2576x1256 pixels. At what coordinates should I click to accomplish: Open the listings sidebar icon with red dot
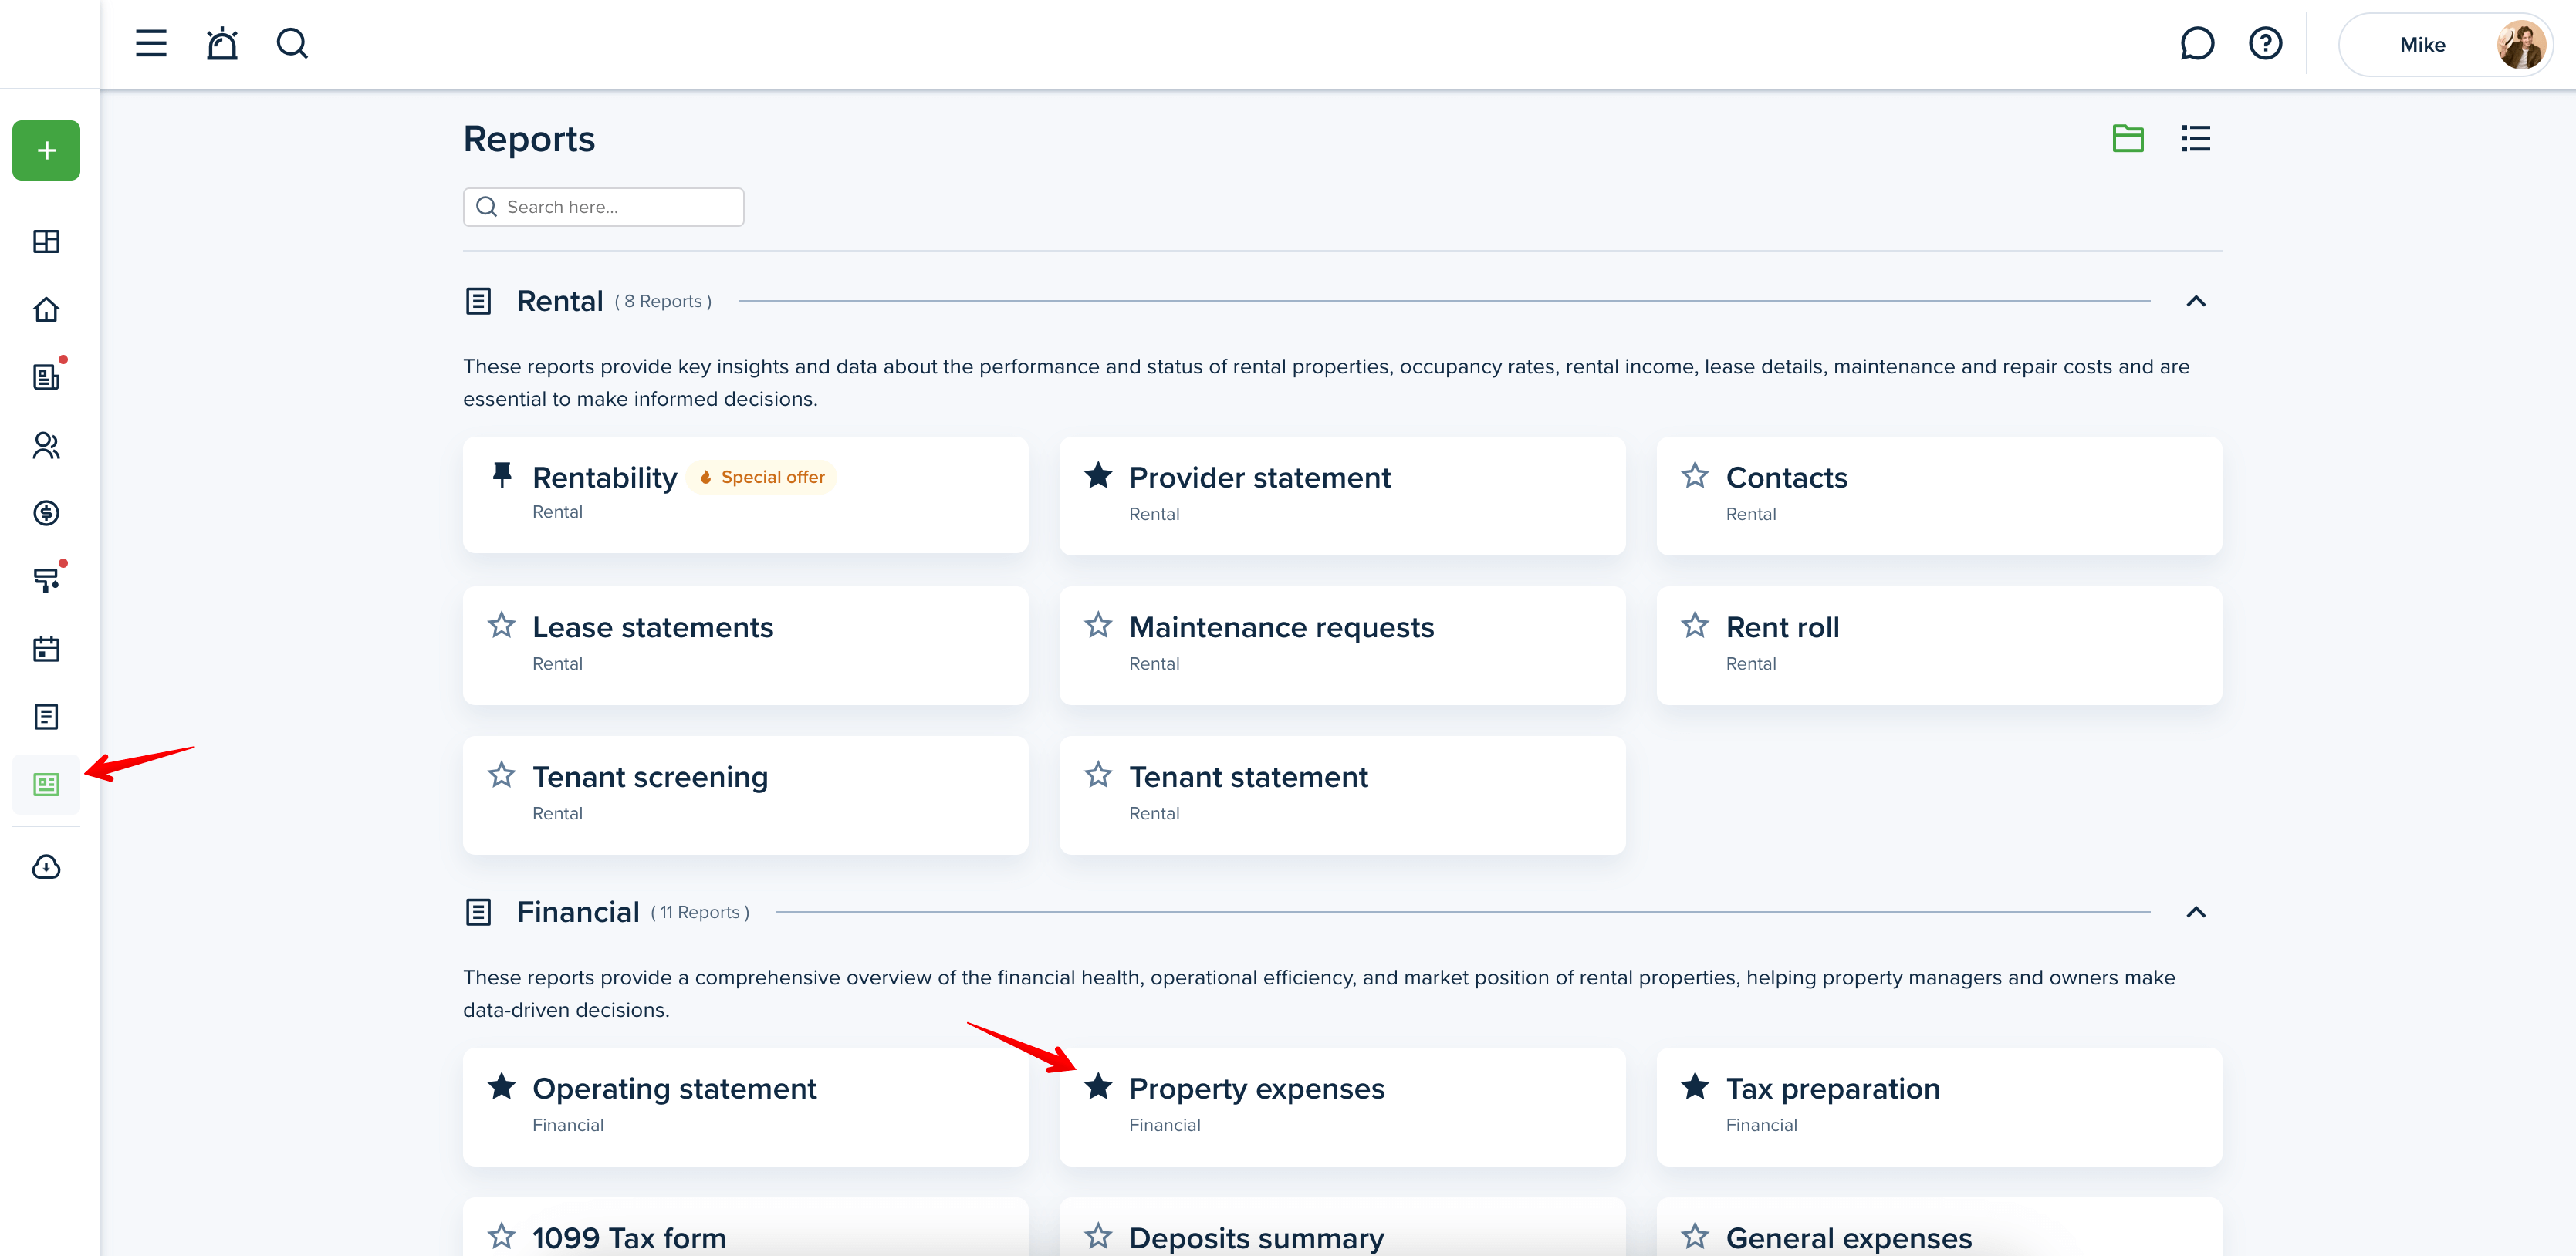(x=46, y=377)
